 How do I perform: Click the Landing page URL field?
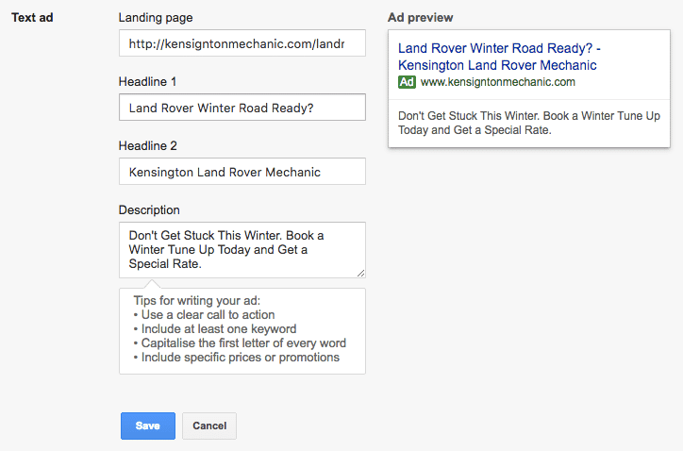[242, 43]
